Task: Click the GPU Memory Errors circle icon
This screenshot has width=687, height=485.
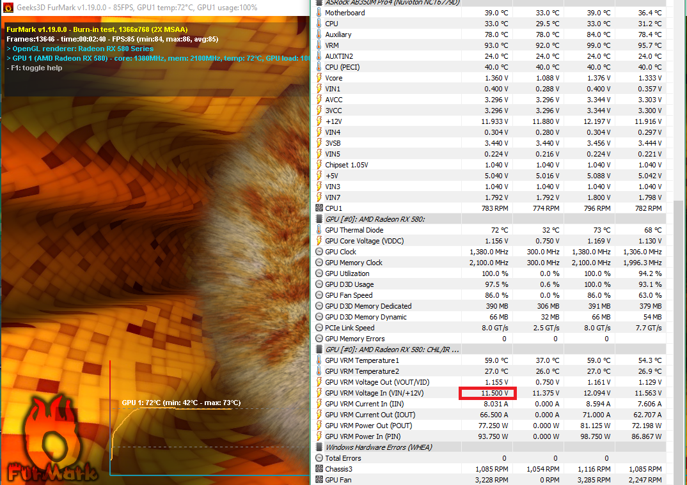Action: 319,339
